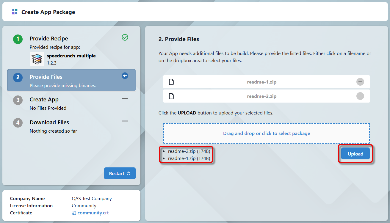Click the speedcrunch_multiple app thumbnail

(x=37, y=59)
